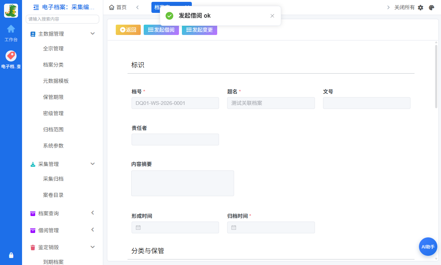Viewport: 441px width, 265px height.
Task: Select the 保管期限 menu item
Action: coord(53,97)
